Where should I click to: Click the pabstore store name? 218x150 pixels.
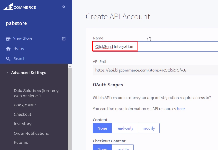click(x=17, y=23)
